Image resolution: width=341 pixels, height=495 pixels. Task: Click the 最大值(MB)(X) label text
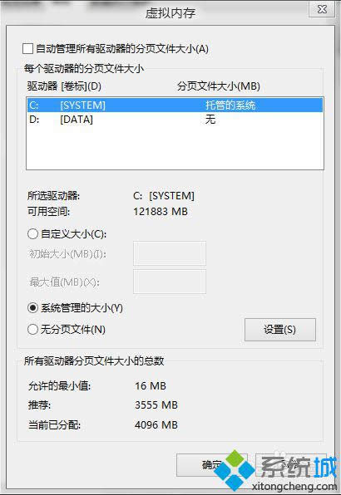click(65, 282)
